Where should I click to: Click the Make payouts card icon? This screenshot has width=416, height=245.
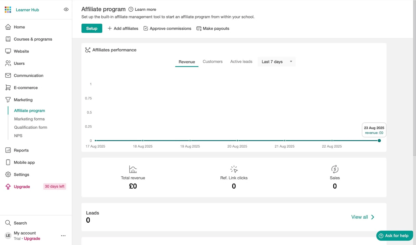click(x=199, y=28)
